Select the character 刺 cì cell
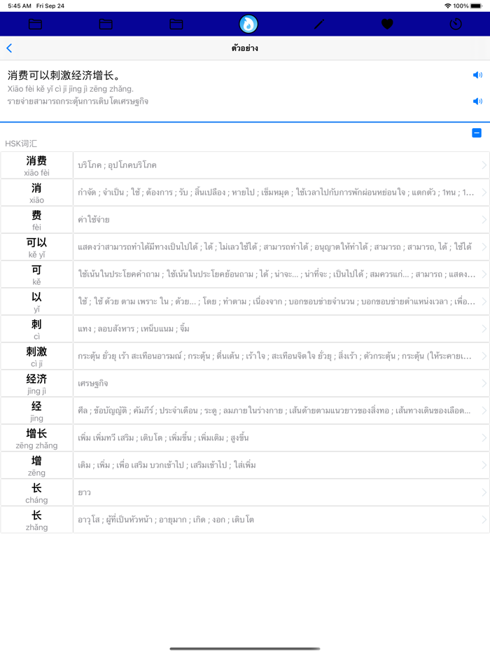The image size is (490, 654). (x=36, y=328)
